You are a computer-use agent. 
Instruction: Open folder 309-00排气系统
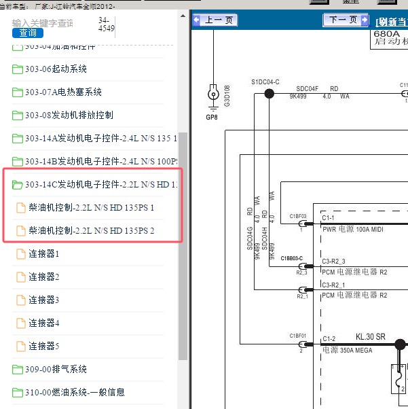click(x=56, y=370)
